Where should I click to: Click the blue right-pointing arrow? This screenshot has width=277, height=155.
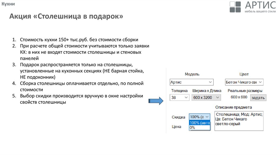156,101
